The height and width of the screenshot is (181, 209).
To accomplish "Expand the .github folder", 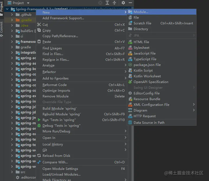I will click(x=12, y=15).
